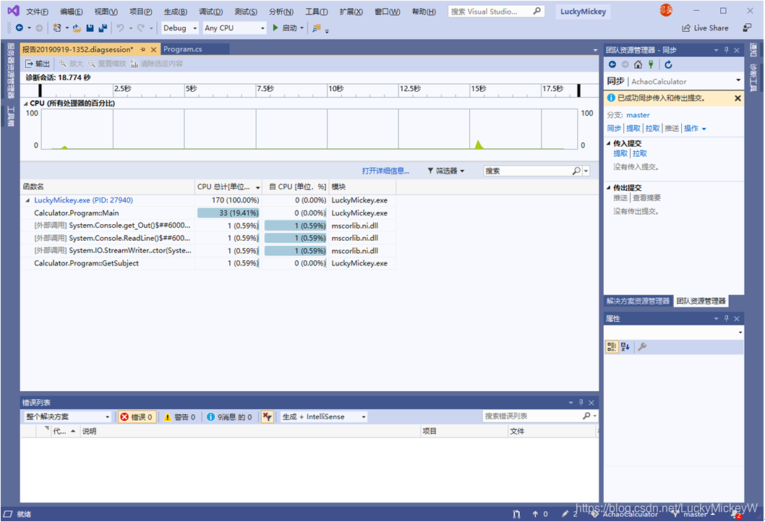Refresh the Team Explorer panel

point(668,64)
